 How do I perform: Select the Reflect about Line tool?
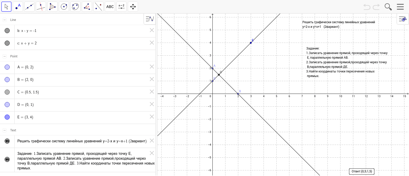[x=98, y=7]
